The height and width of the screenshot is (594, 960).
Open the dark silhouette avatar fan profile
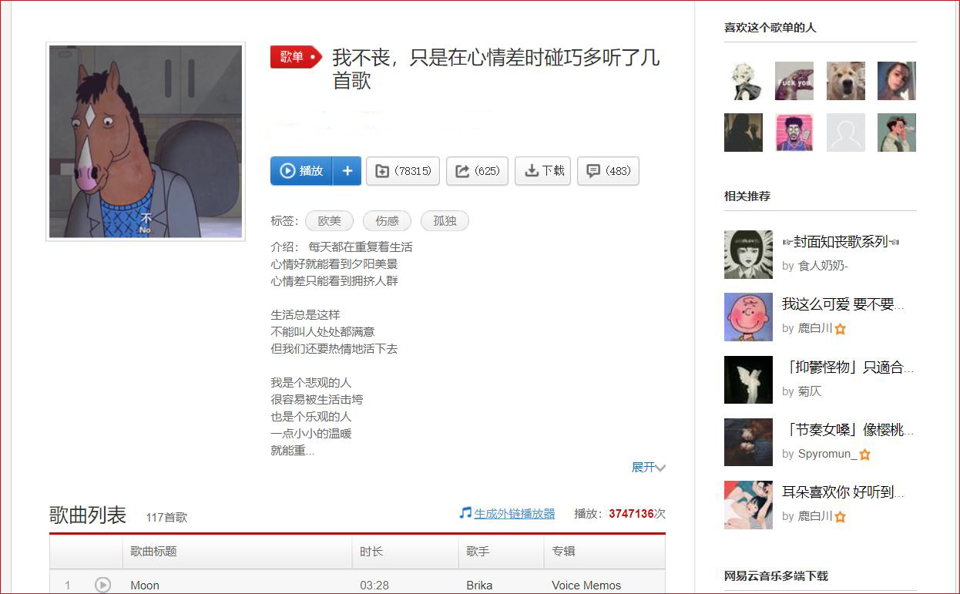pyautogui.click(x=743, y=133)
